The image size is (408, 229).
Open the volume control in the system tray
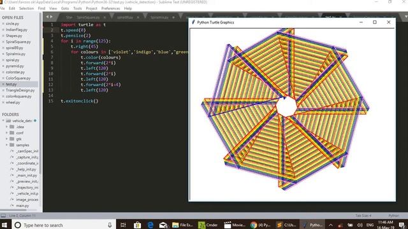pyautogui.click(x=360, y=225)
